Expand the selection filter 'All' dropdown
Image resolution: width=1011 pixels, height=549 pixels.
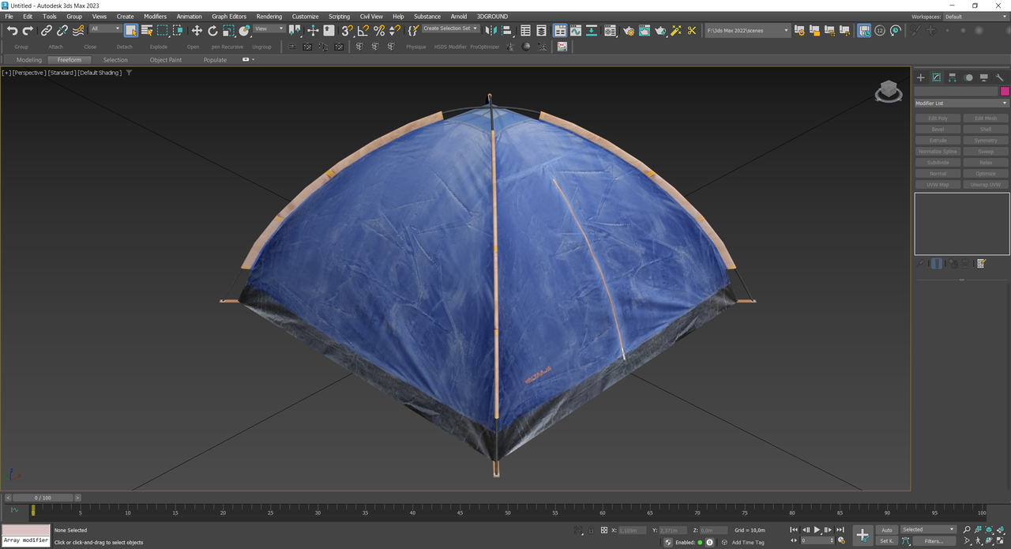tap(105, 28)
